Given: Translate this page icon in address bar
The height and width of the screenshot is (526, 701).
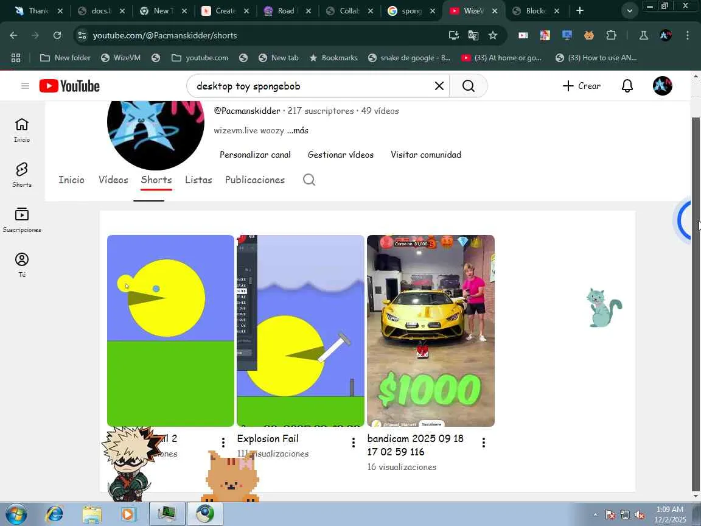Looking at the screenshot, I should (473, 35).
